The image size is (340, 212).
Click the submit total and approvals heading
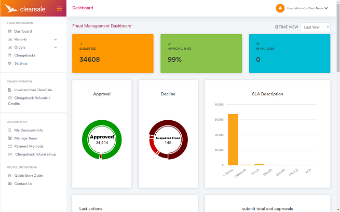pos(267,209)
